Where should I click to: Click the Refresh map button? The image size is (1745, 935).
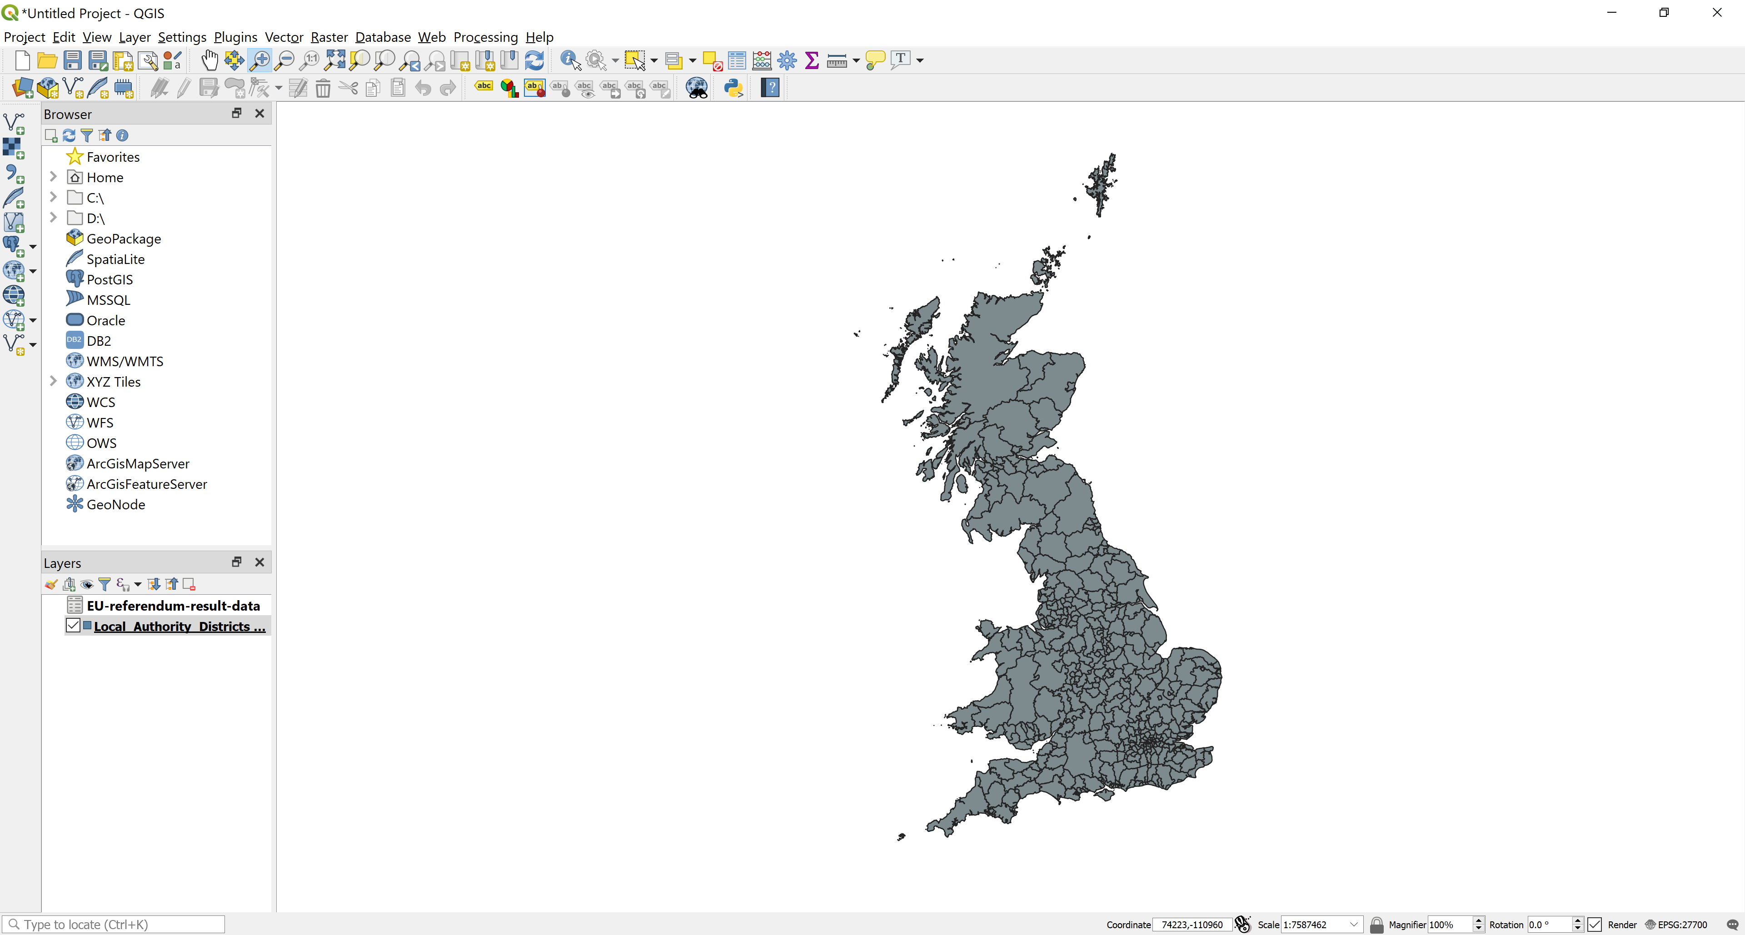coord(534,60)
